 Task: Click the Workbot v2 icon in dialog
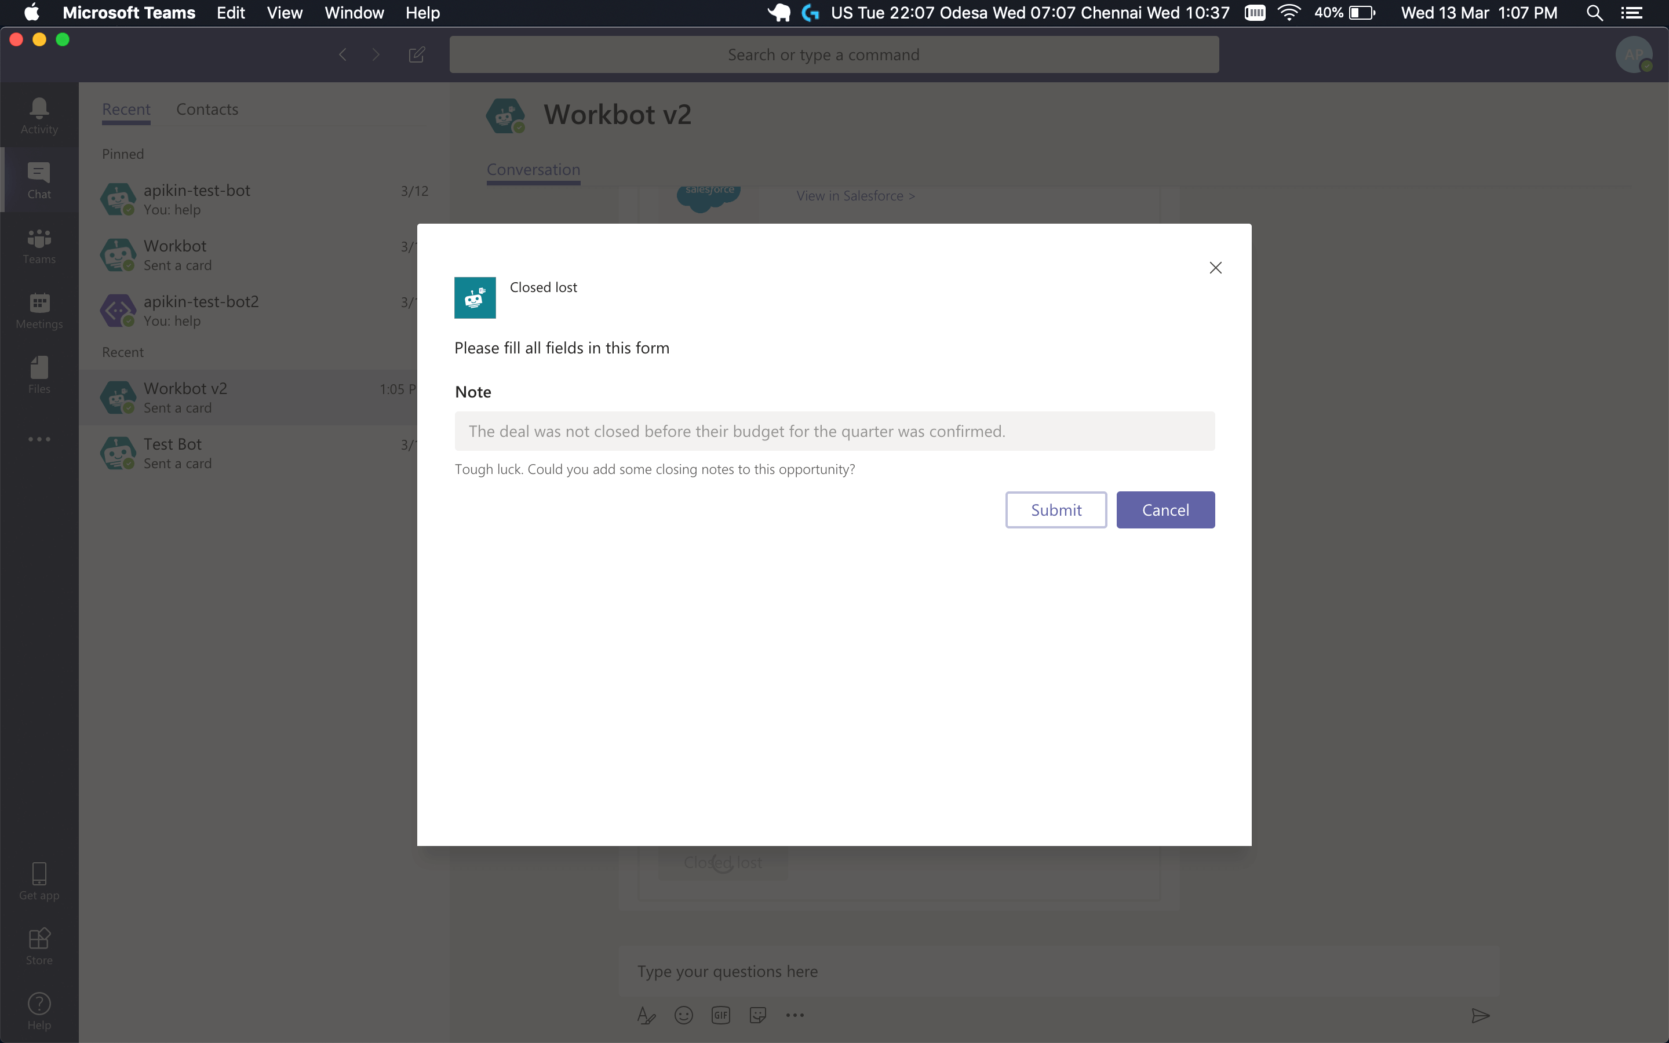[x=475, y=297]
